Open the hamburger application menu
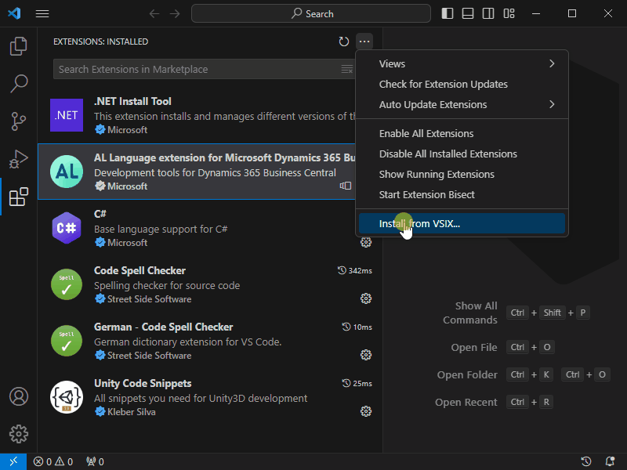627x470 pixels. [42, 13]
